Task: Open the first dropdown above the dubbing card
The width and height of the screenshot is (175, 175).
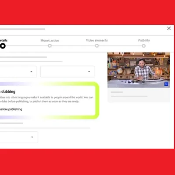Action: coord(18,72)
